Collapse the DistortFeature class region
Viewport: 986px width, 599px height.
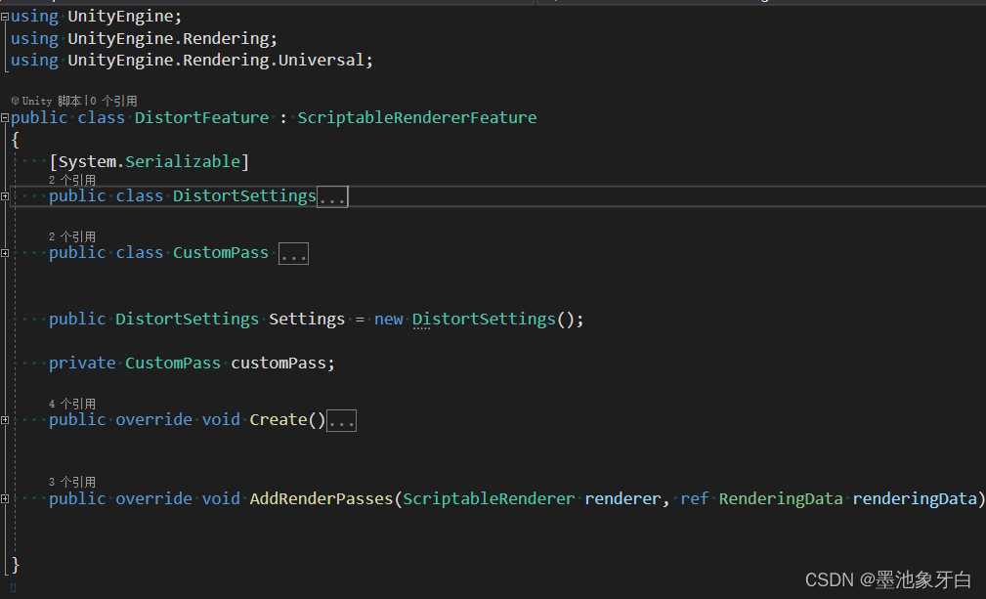(x=5, y=117)
